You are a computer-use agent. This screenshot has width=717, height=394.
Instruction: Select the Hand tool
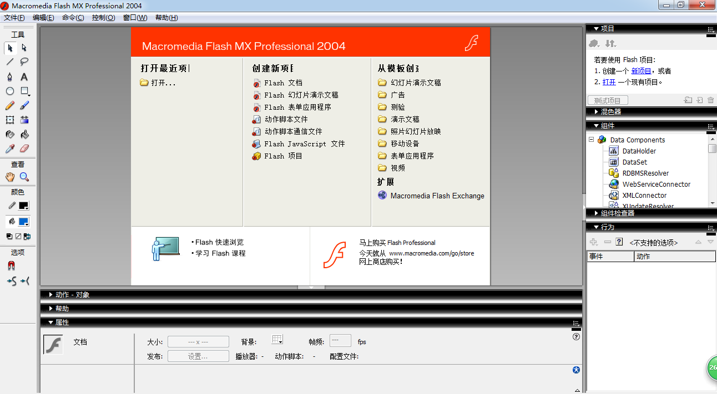coord(10,177)
